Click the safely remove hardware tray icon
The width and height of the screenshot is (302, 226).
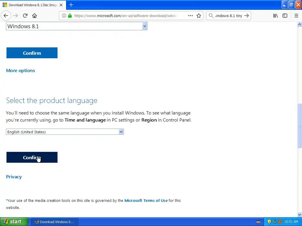coord(275,222)
